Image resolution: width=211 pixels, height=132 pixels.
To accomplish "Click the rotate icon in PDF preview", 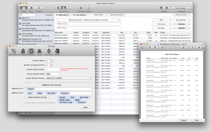I will click(192, 48).
